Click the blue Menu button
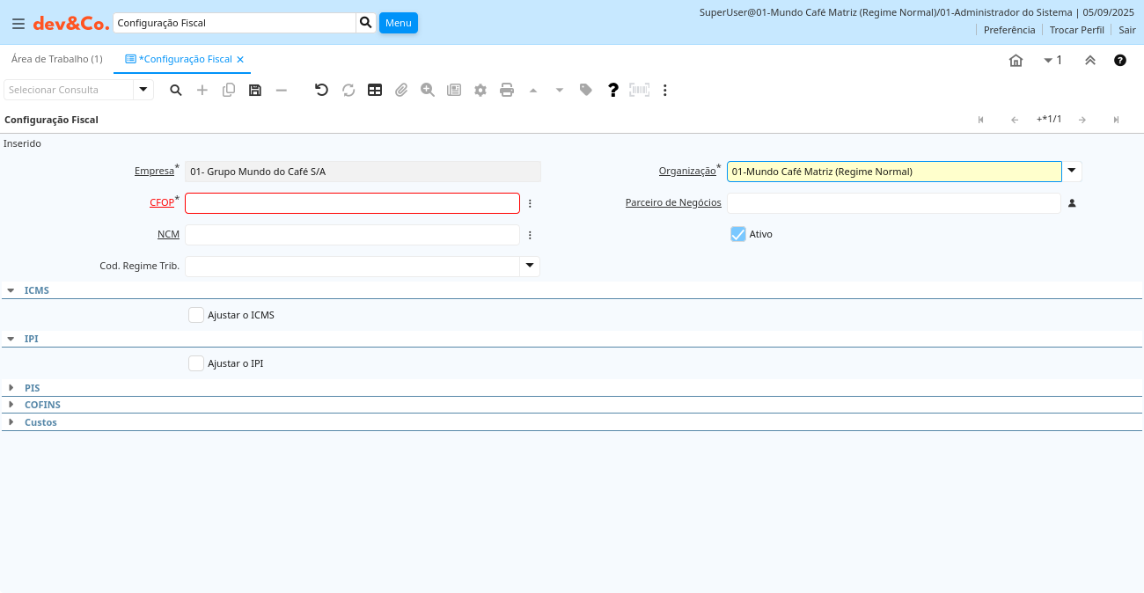 click(x=398, y=23)
